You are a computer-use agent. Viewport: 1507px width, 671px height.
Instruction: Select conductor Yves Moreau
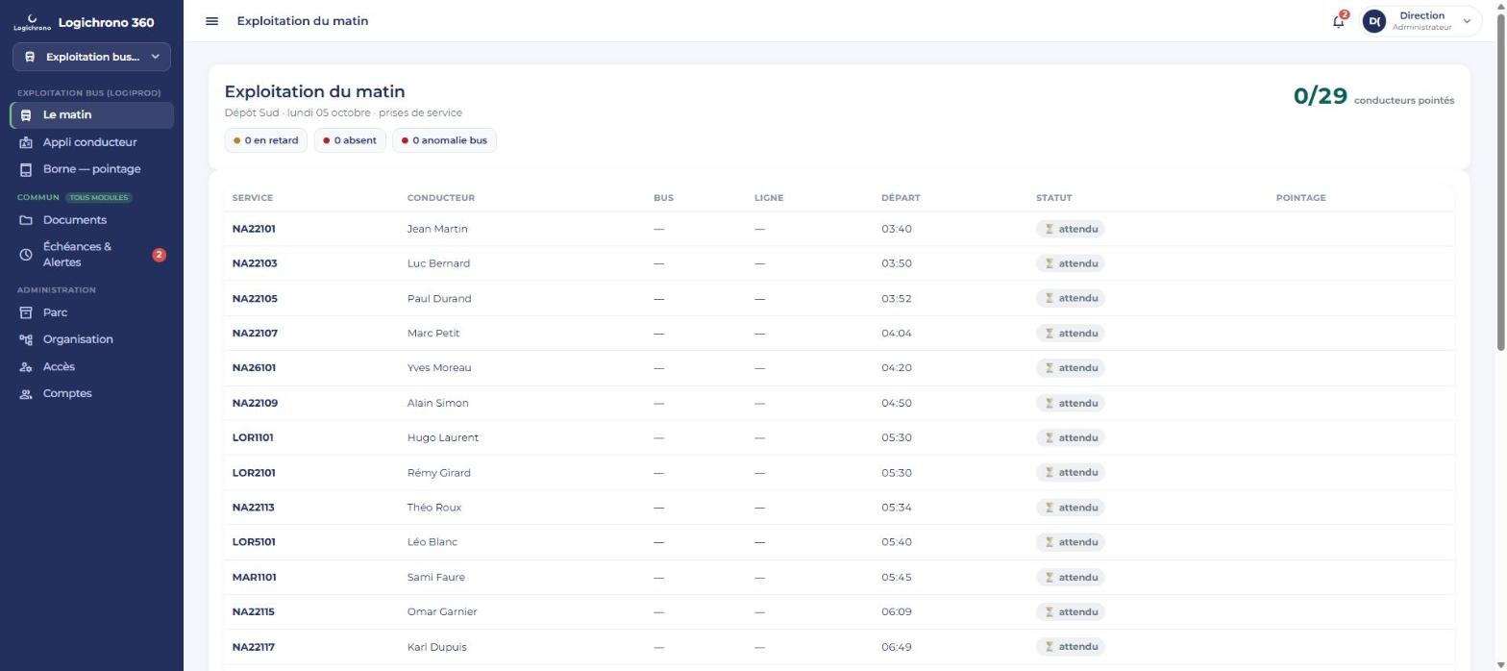tap(439, 368)
